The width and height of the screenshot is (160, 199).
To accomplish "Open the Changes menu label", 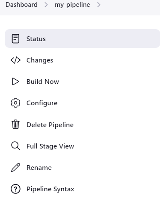I will (x=40, y=60).
